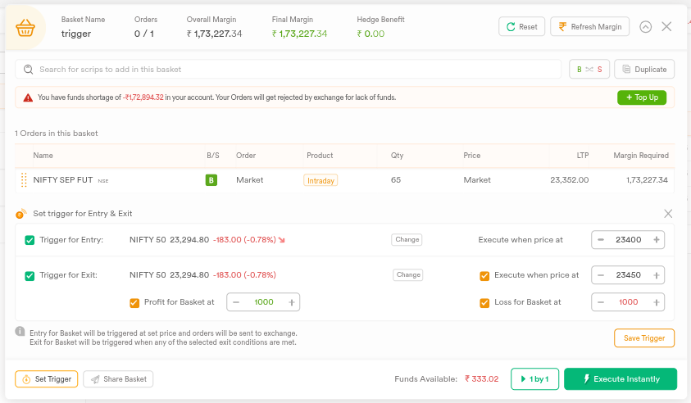Click the orange basket icon
Viewport: 691px width, 403px height.
(x=25, y=28)
